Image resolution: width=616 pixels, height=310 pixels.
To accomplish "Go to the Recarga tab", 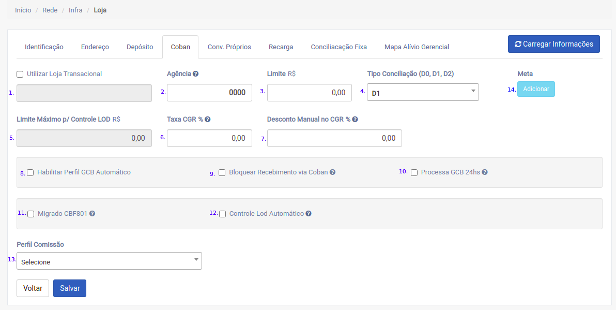I will (x=281, y=47).
